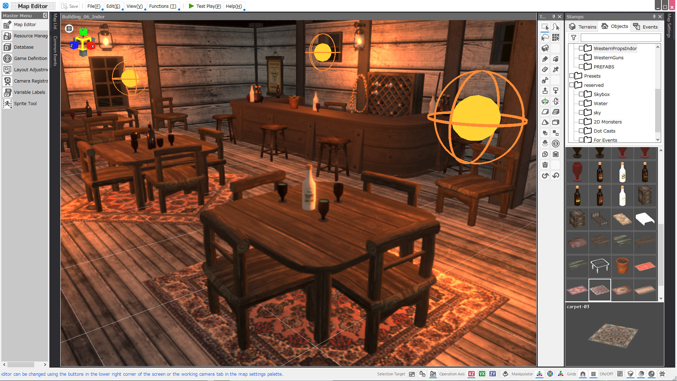
Task: Click the undo icon in the tool palette
Action: point(556,176)
